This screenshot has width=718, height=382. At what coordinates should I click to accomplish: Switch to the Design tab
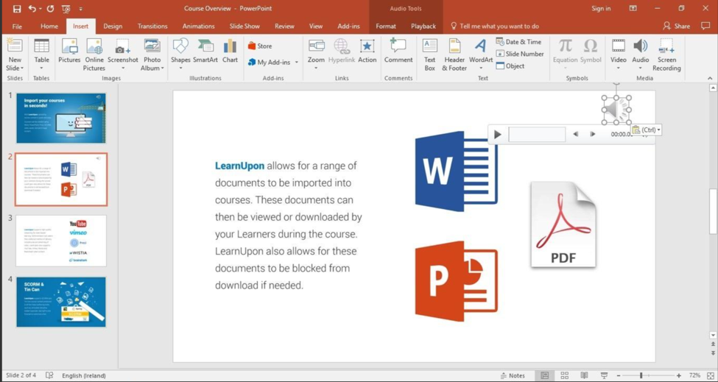[113, 26]
